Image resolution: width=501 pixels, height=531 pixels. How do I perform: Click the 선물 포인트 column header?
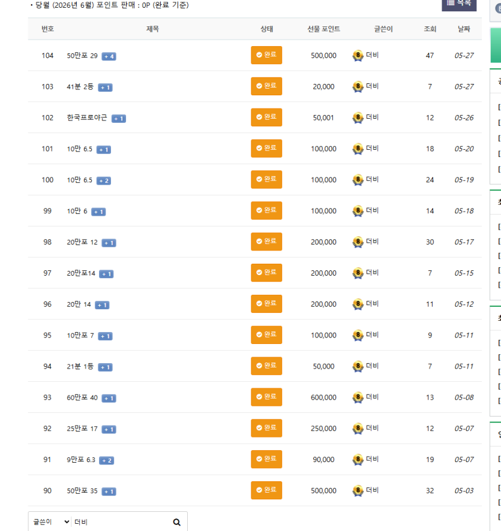click(324, 29)
